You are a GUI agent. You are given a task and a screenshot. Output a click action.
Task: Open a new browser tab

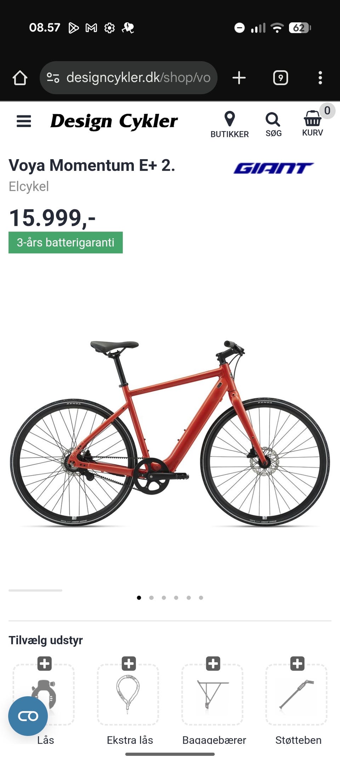pyautogui.click(x=239, y=78)
